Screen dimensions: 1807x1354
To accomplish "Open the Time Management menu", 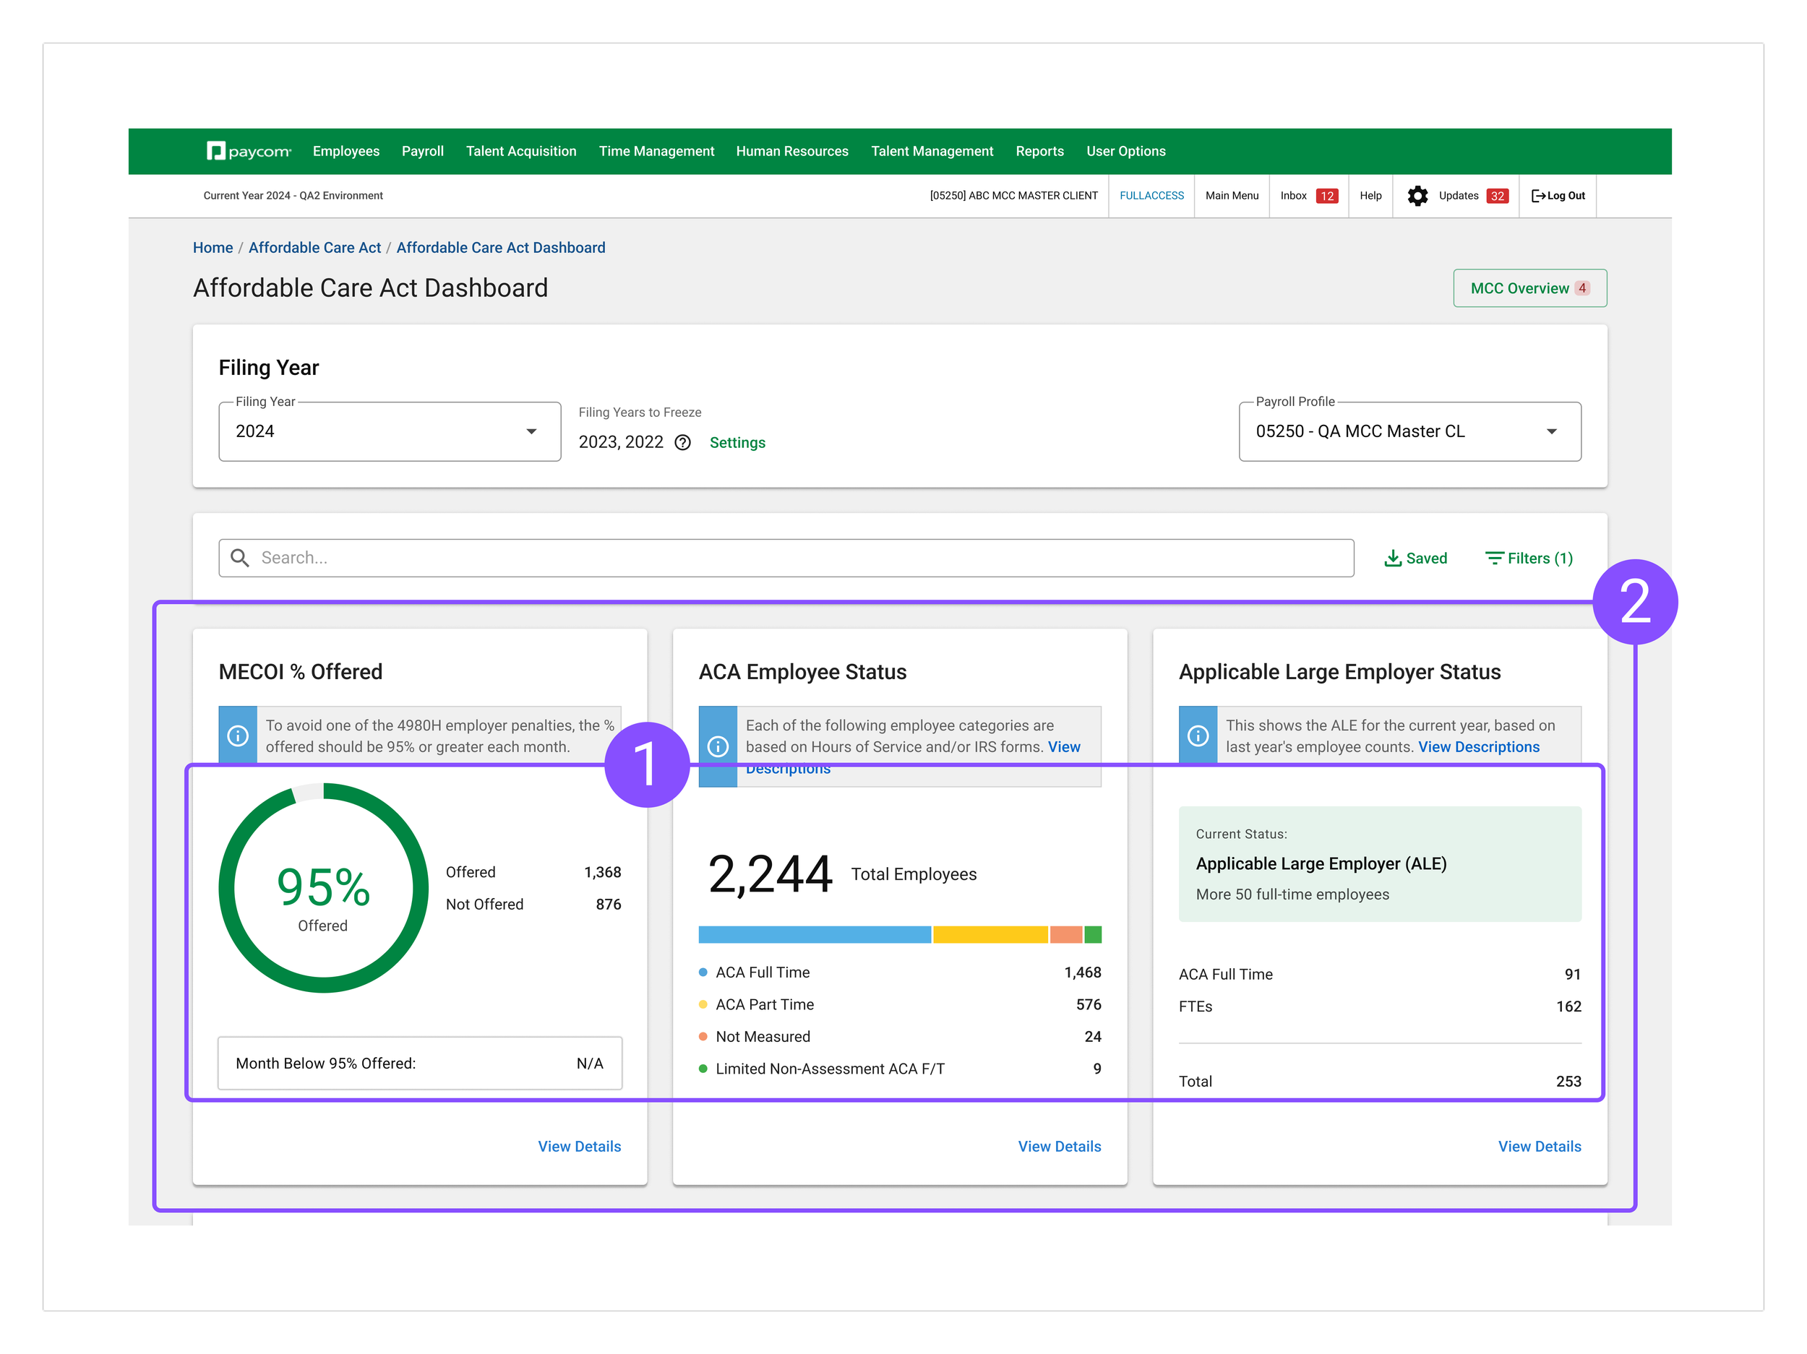I will pos(656,151).
